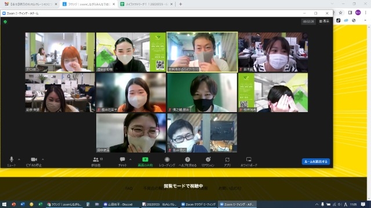Click the FAQ link in page footer
This screenshot has height=208, width=371.
pyautogui.click(x=129, y=188)
